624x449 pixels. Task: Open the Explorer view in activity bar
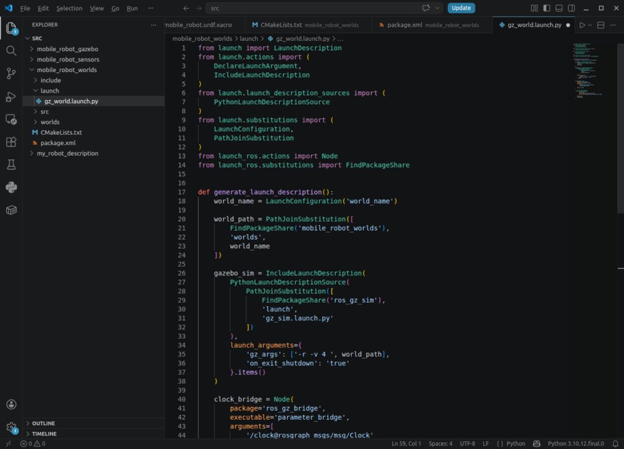tap(11, 28)
